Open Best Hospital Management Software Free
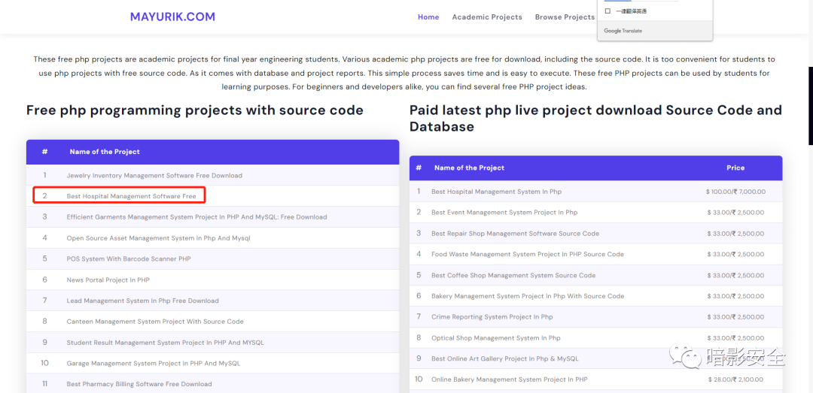813x393 pixels. point(131,196)
